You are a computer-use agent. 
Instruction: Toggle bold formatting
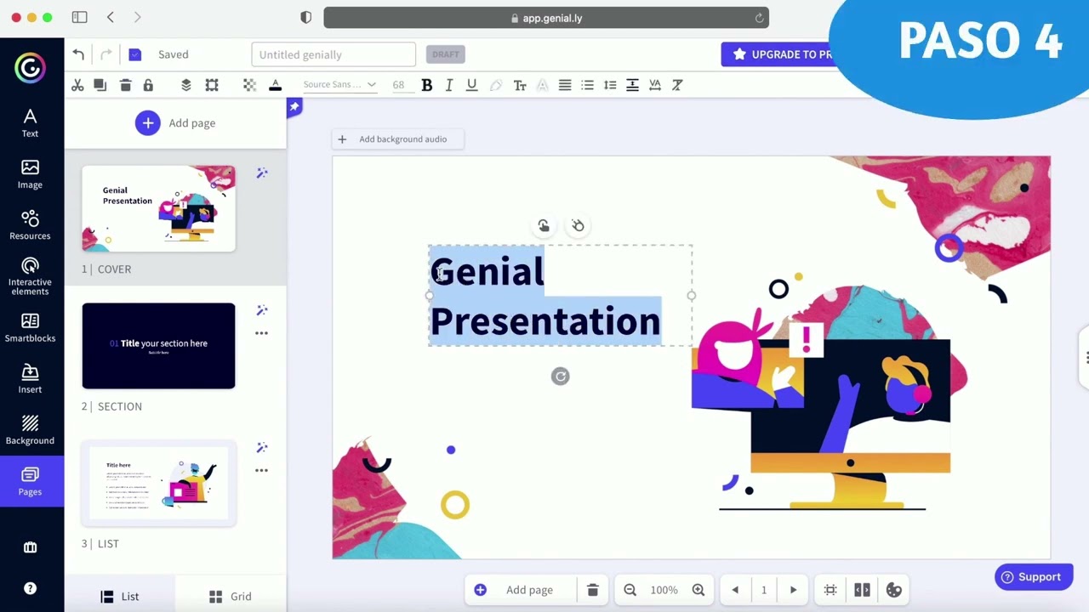427,85
